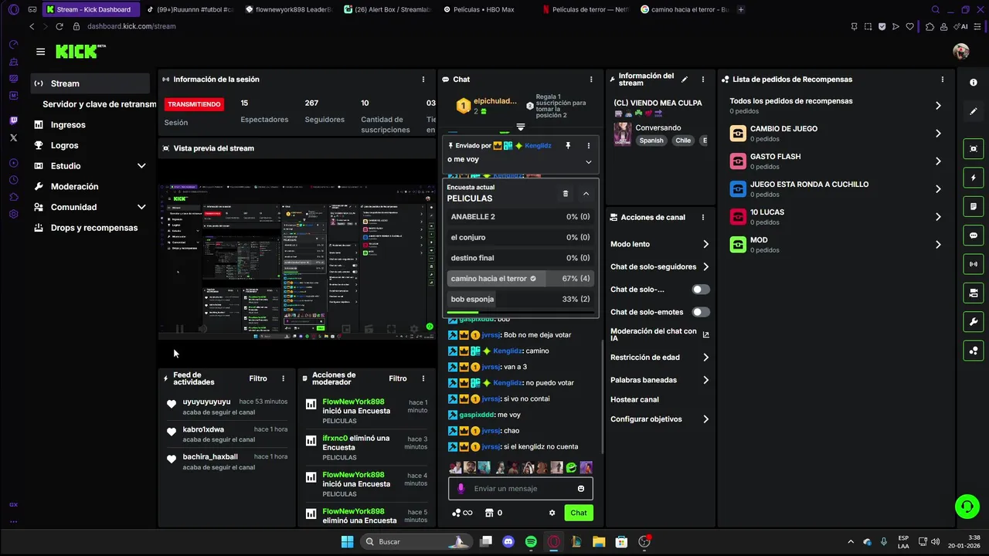Click the info icon in right sidebar
Viewport: 989px width, 556px height.
(x=973, y=83)
